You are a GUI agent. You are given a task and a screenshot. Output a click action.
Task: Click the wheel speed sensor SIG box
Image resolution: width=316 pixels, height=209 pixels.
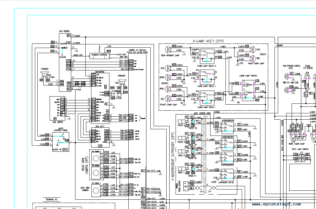pos(186,187)
